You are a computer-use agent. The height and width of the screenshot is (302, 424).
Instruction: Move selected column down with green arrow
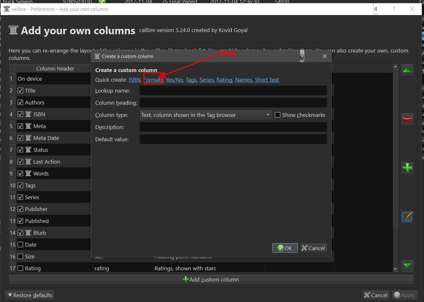407,266
